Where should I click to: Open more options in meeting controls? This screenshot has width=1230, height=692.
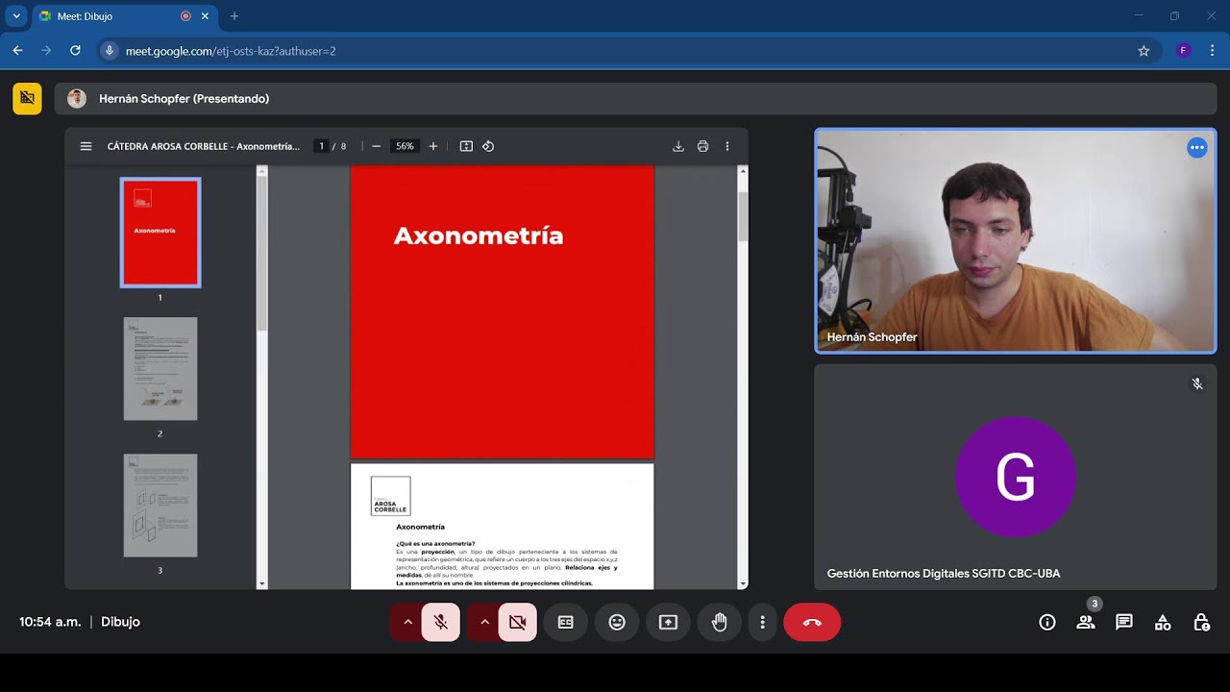click(x=762, y=622)
